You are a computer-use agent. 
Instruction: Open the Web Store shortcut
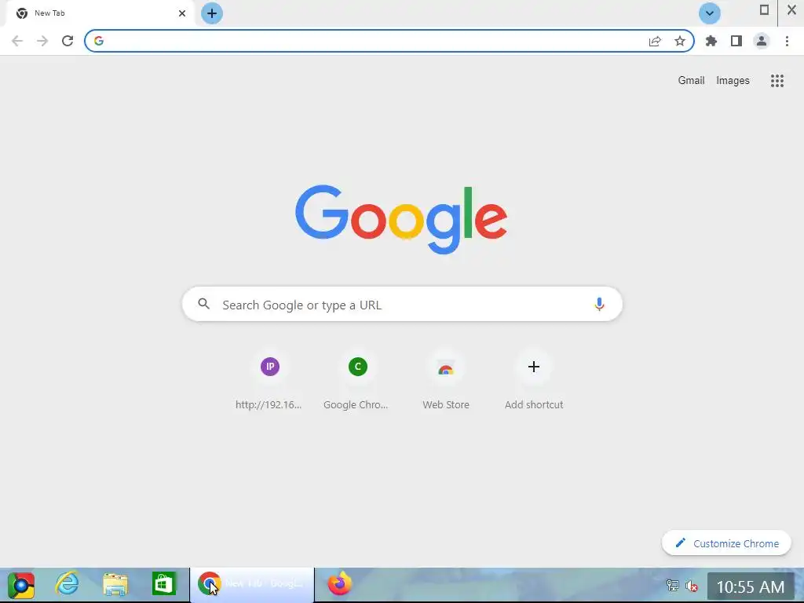[446, 381]
